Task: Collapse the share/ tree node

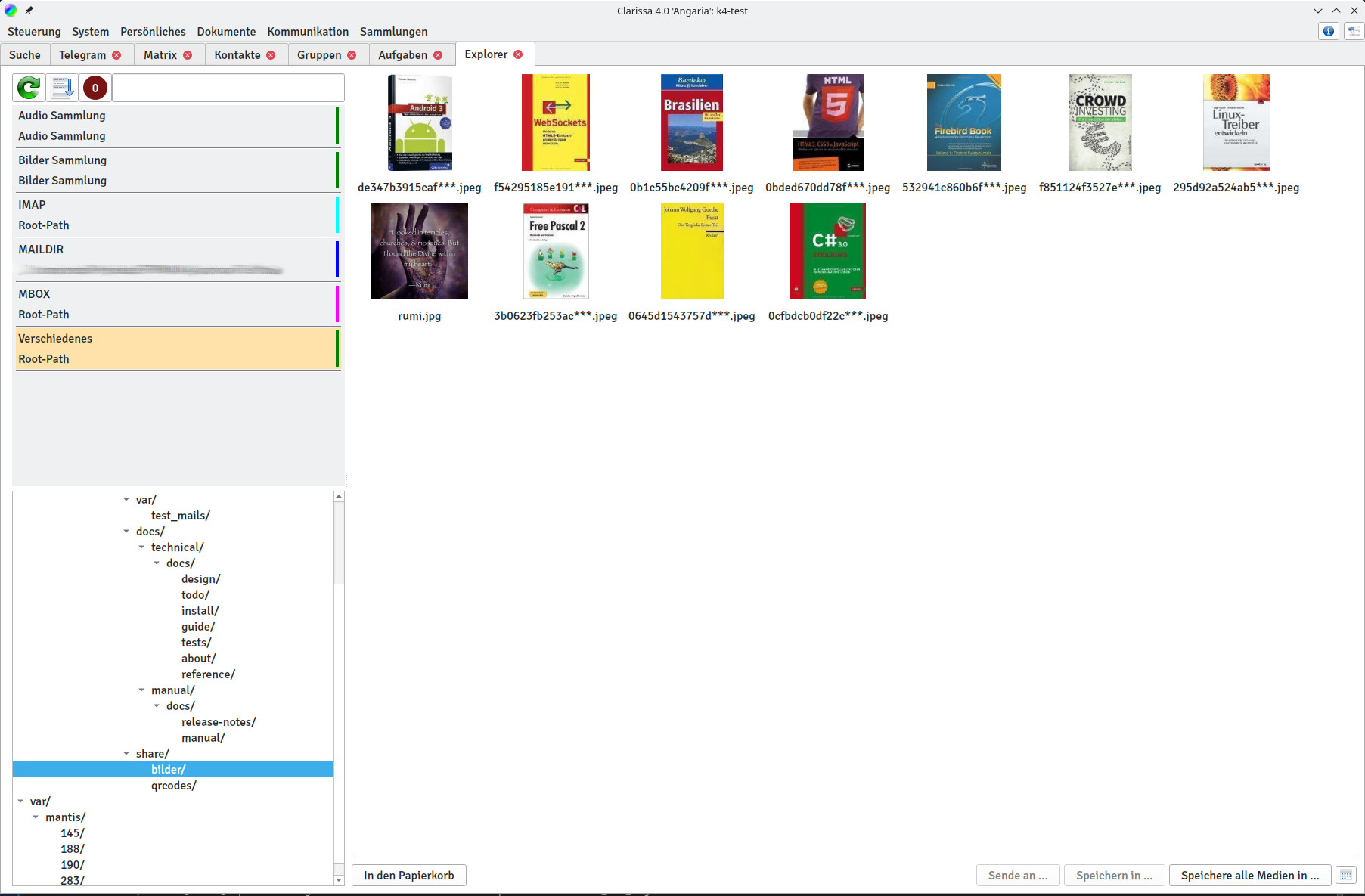Action: tap(126, 753)
